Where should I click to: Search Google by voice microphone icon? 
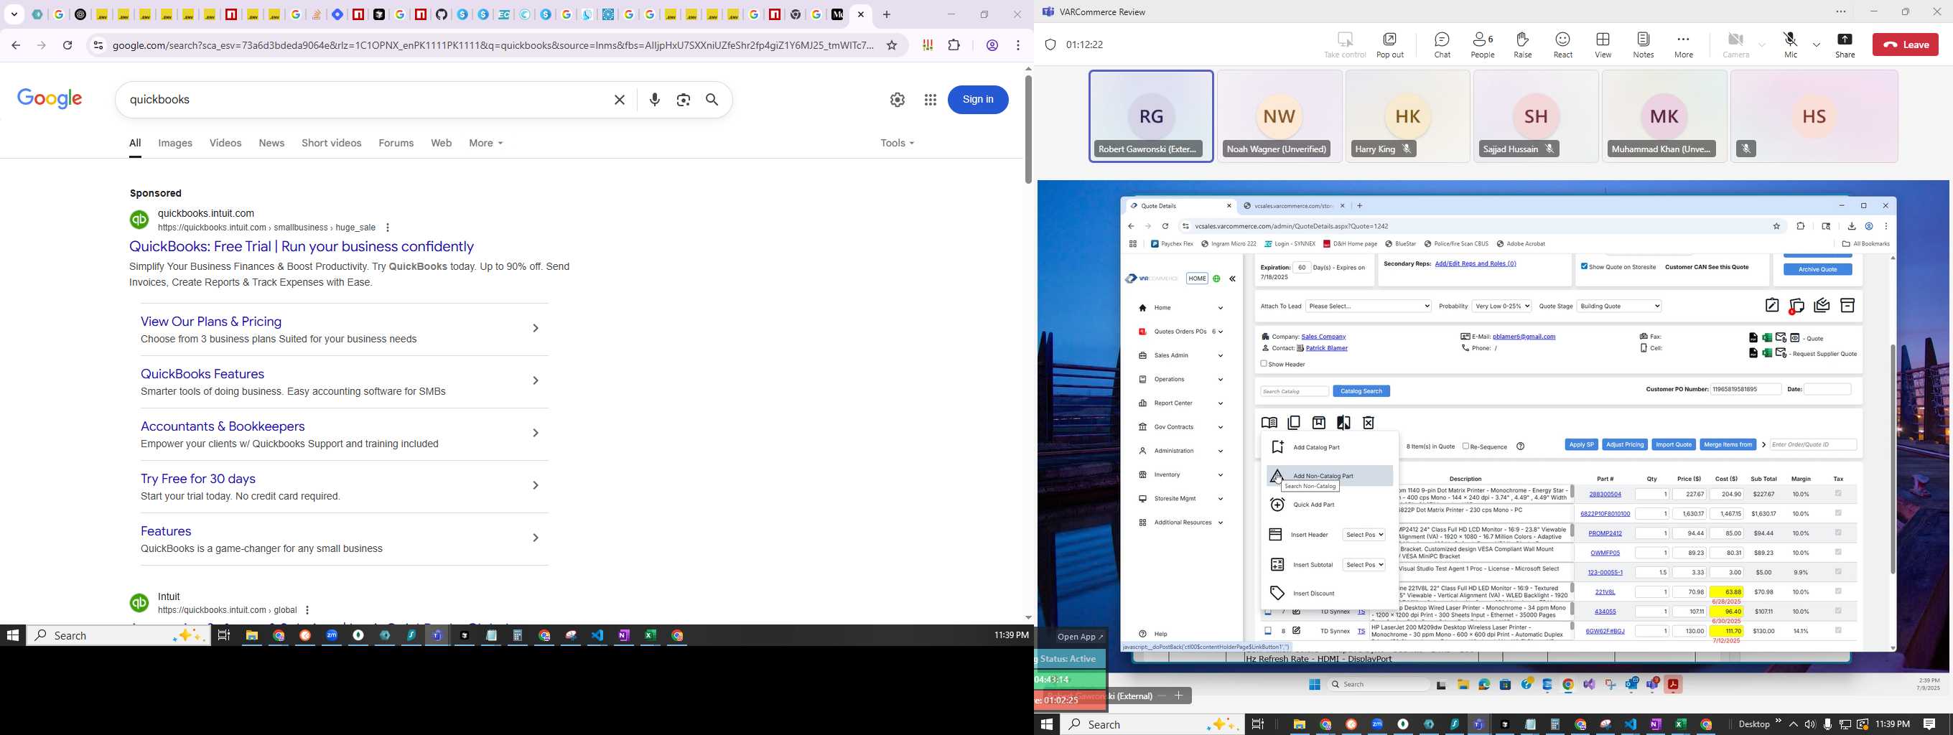[x=655, y=100]
